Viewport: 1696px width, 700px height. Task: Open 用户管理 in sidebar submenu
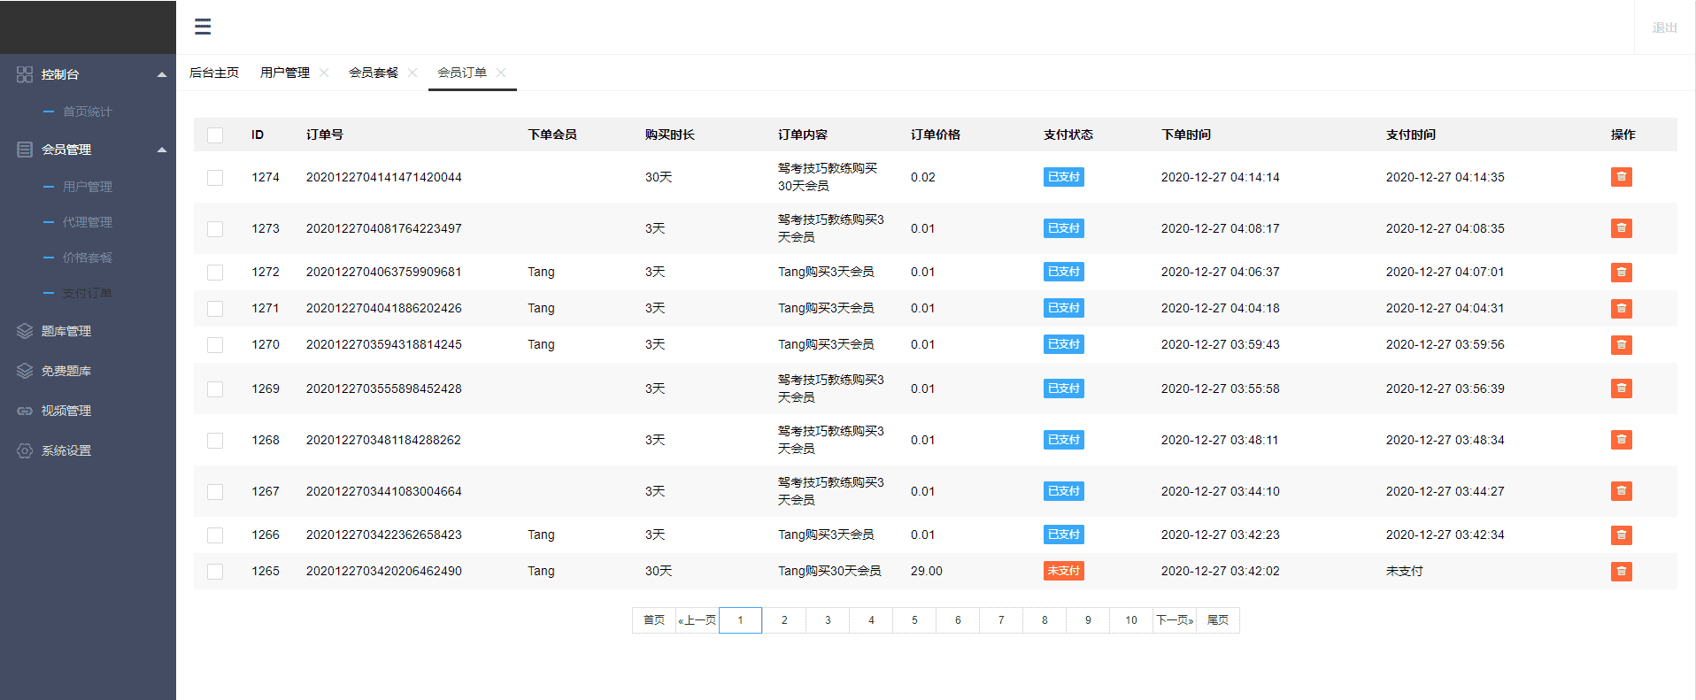87,187
